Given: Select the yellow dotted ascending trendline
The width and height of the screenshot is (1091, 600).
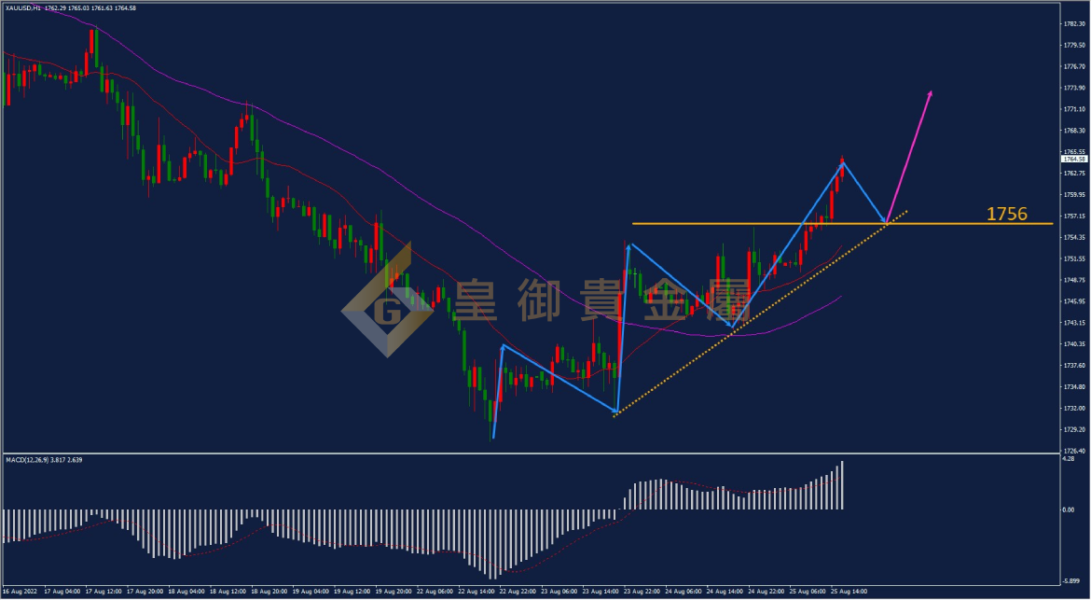Looking at the screenshot, I should (760, 313).
